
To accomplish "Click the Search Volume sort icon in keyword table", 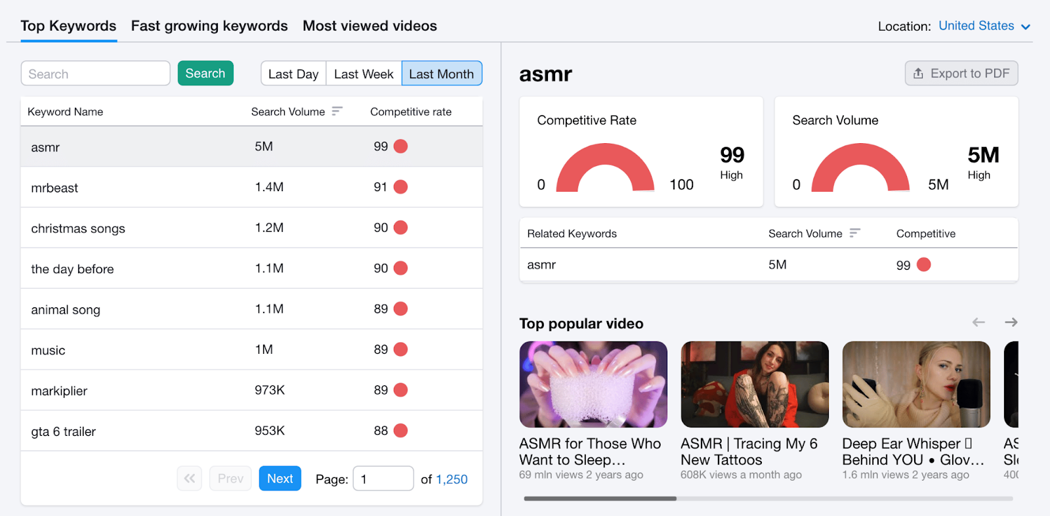I will coord(337,112).
